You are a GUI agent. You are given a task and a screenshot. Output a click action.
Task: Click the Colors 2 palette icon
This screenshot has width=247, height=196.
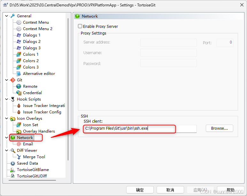[19, 61]
